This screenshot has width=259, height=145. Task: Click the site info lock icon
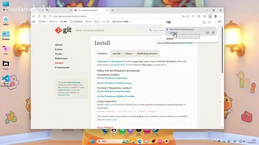click(x=50, y=16)
